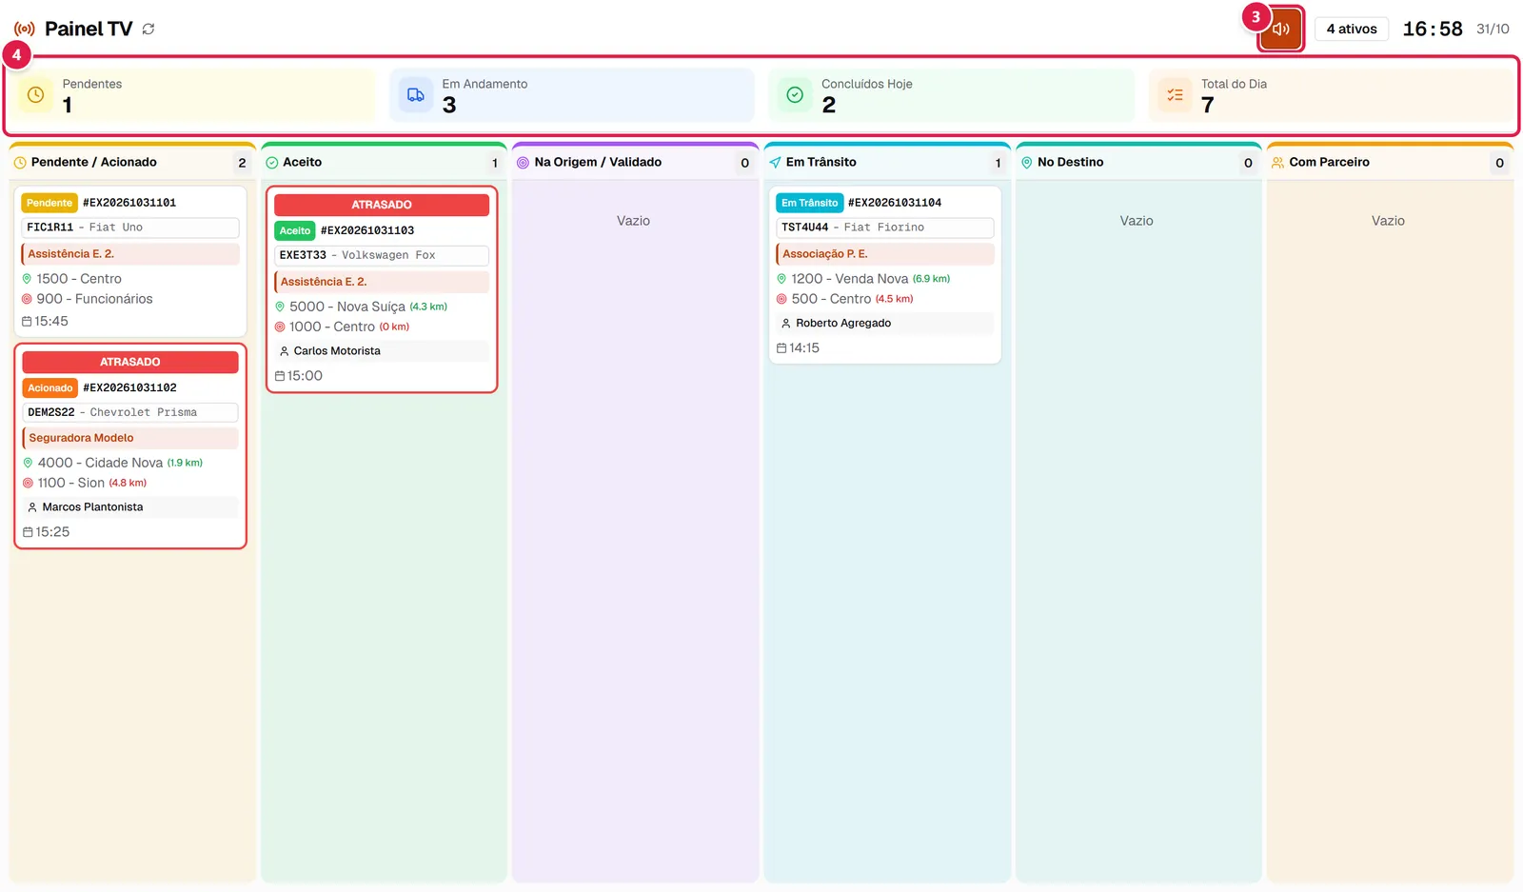Click the check icon in Aceito column header
The image size is (1523, 892).
click(271, 163)
